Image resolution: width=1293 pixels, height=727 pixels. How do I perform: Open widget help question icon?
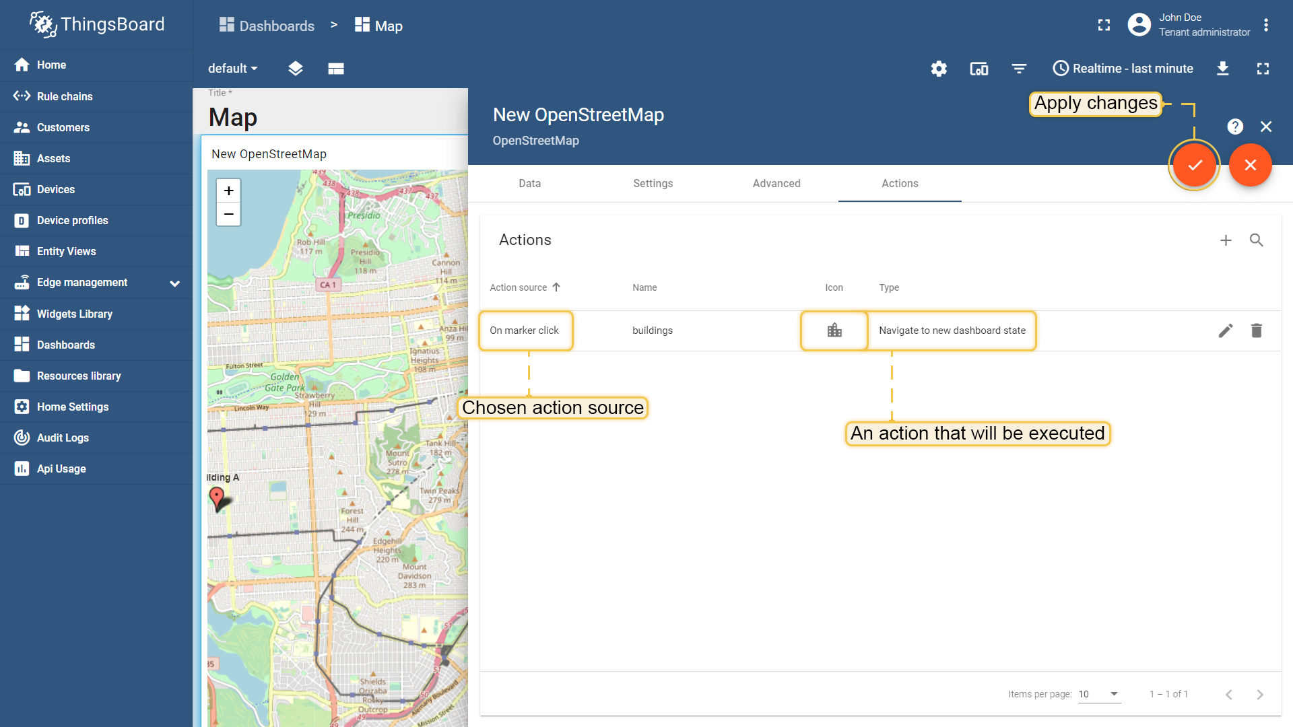point(1235,127)
